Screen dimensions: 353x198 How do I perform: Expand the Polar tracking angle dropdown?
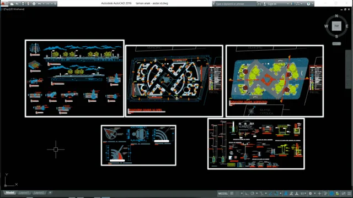pyautogui.click(x=256, y=194)
